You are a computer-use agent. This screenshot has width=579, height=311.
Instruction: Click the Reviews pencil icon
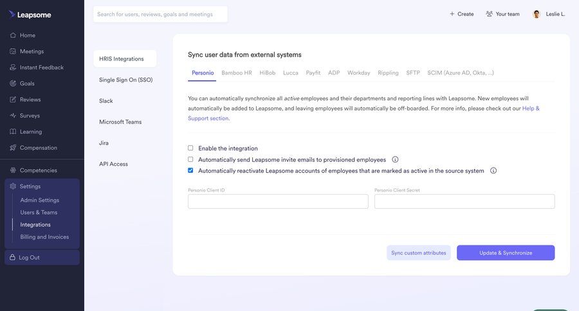(13, 99)
